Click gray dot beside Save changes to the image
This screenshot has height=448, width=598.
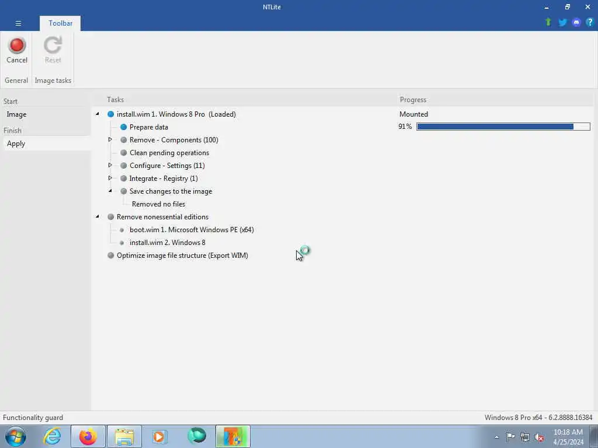coord(124,191)
